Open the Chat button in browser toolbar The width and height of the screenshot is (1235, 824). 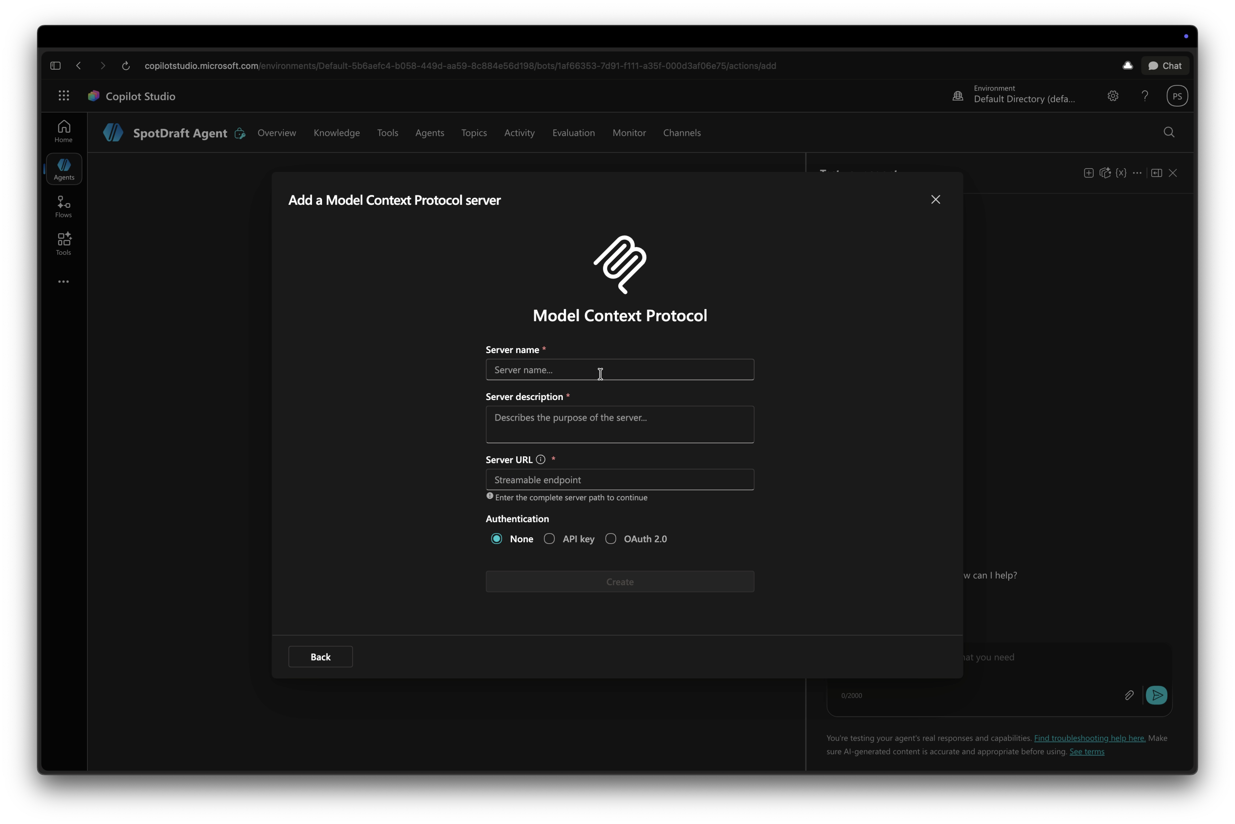pyautogui.click(x=1165, y=66)
